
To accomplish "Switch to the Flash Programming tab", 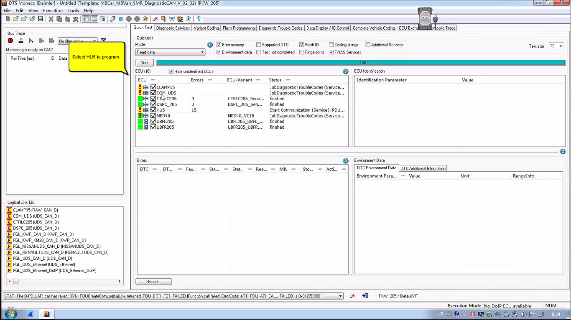I will 239,28.
